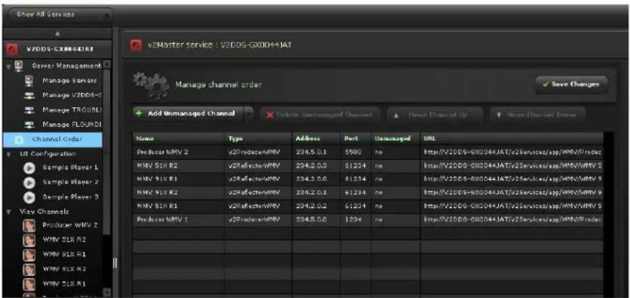Collapse the UI Configuration section

click(x=9, y=154)
